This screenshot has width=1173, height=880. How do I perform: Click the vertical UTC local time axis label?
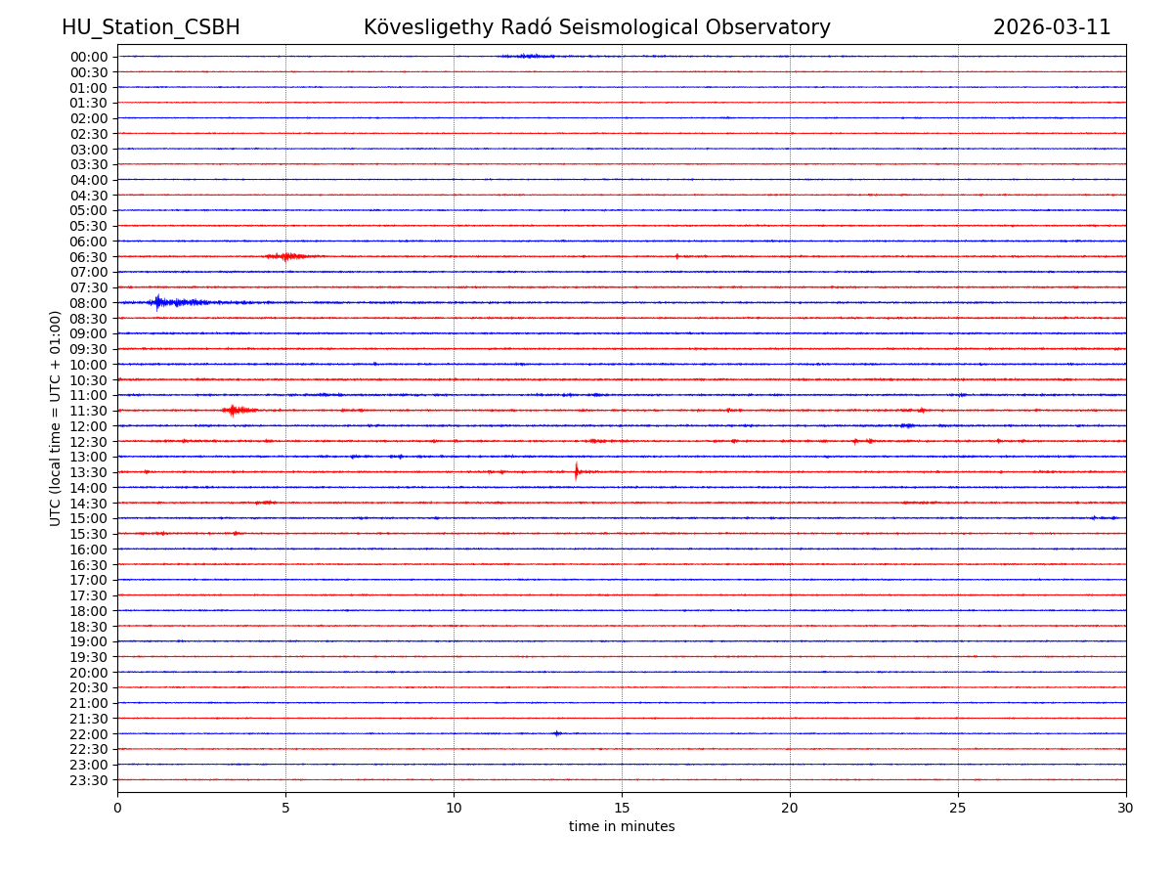tap(56, 418)
